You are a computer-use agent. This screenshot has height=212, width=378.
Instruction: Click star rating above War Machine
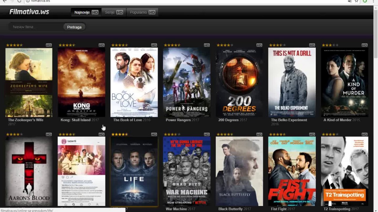172,134
